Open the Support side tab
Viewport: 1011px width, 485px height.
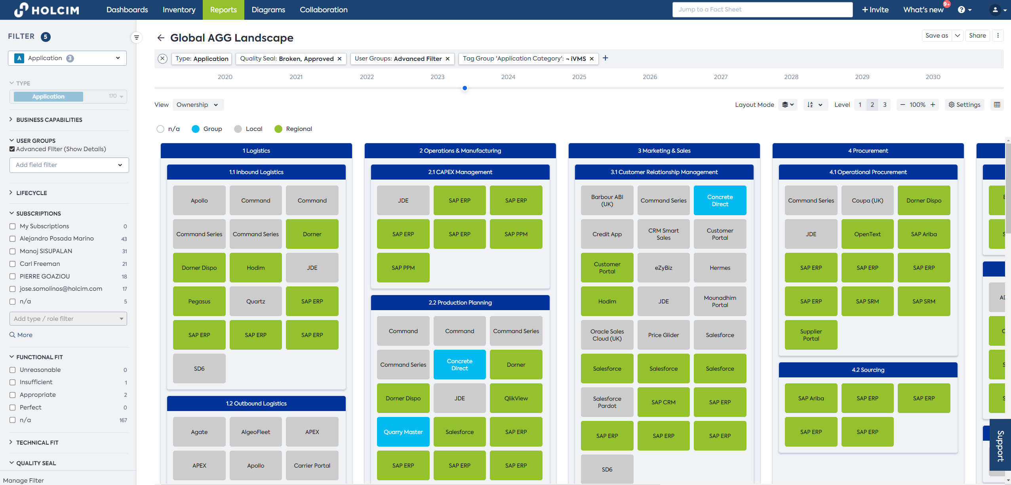click(1000, 445)
